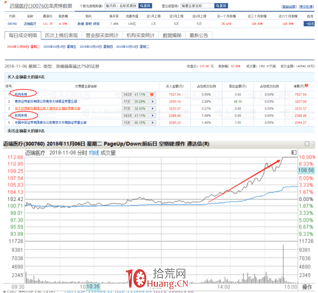Select date 2018年11月06日 星期二
This screenshot has height=293, width=318.
(23, 47)
